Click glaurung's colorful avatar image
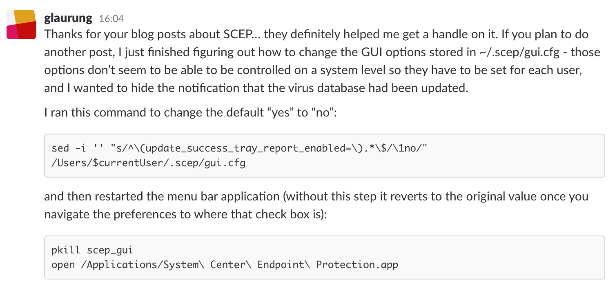Image resolution: width=615 pixels, height=286 pixels. tap(22, 24)
